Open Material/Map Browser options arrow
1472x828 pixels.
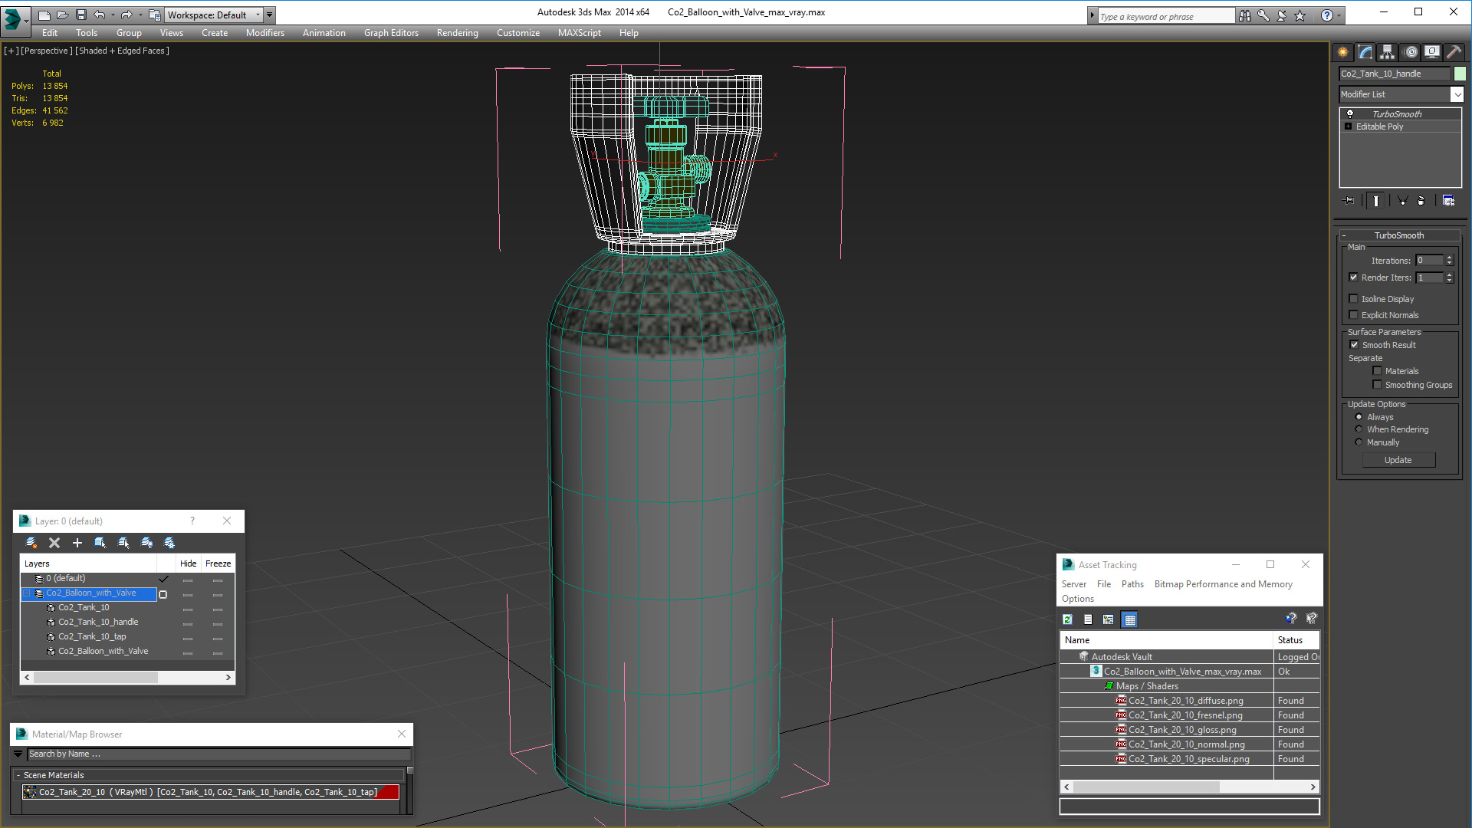tap(18, 754)
